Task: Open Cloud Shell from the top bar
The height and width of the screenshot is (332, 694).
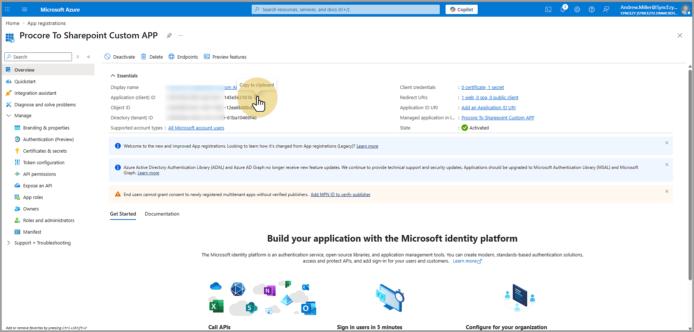Action: 548,9
